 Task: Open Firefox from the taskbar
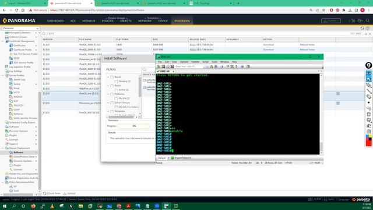pos(33,206)
